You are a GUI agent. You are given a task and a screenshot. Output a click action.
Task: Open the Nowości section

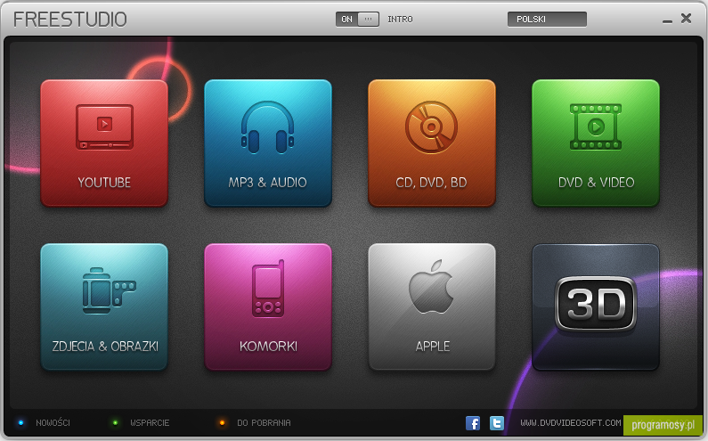[x=53, y=423]
